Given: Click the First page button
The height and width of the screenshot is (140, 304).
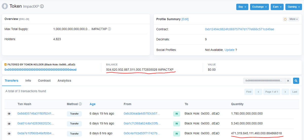Looking at the screenshot, I should (249, 92).
